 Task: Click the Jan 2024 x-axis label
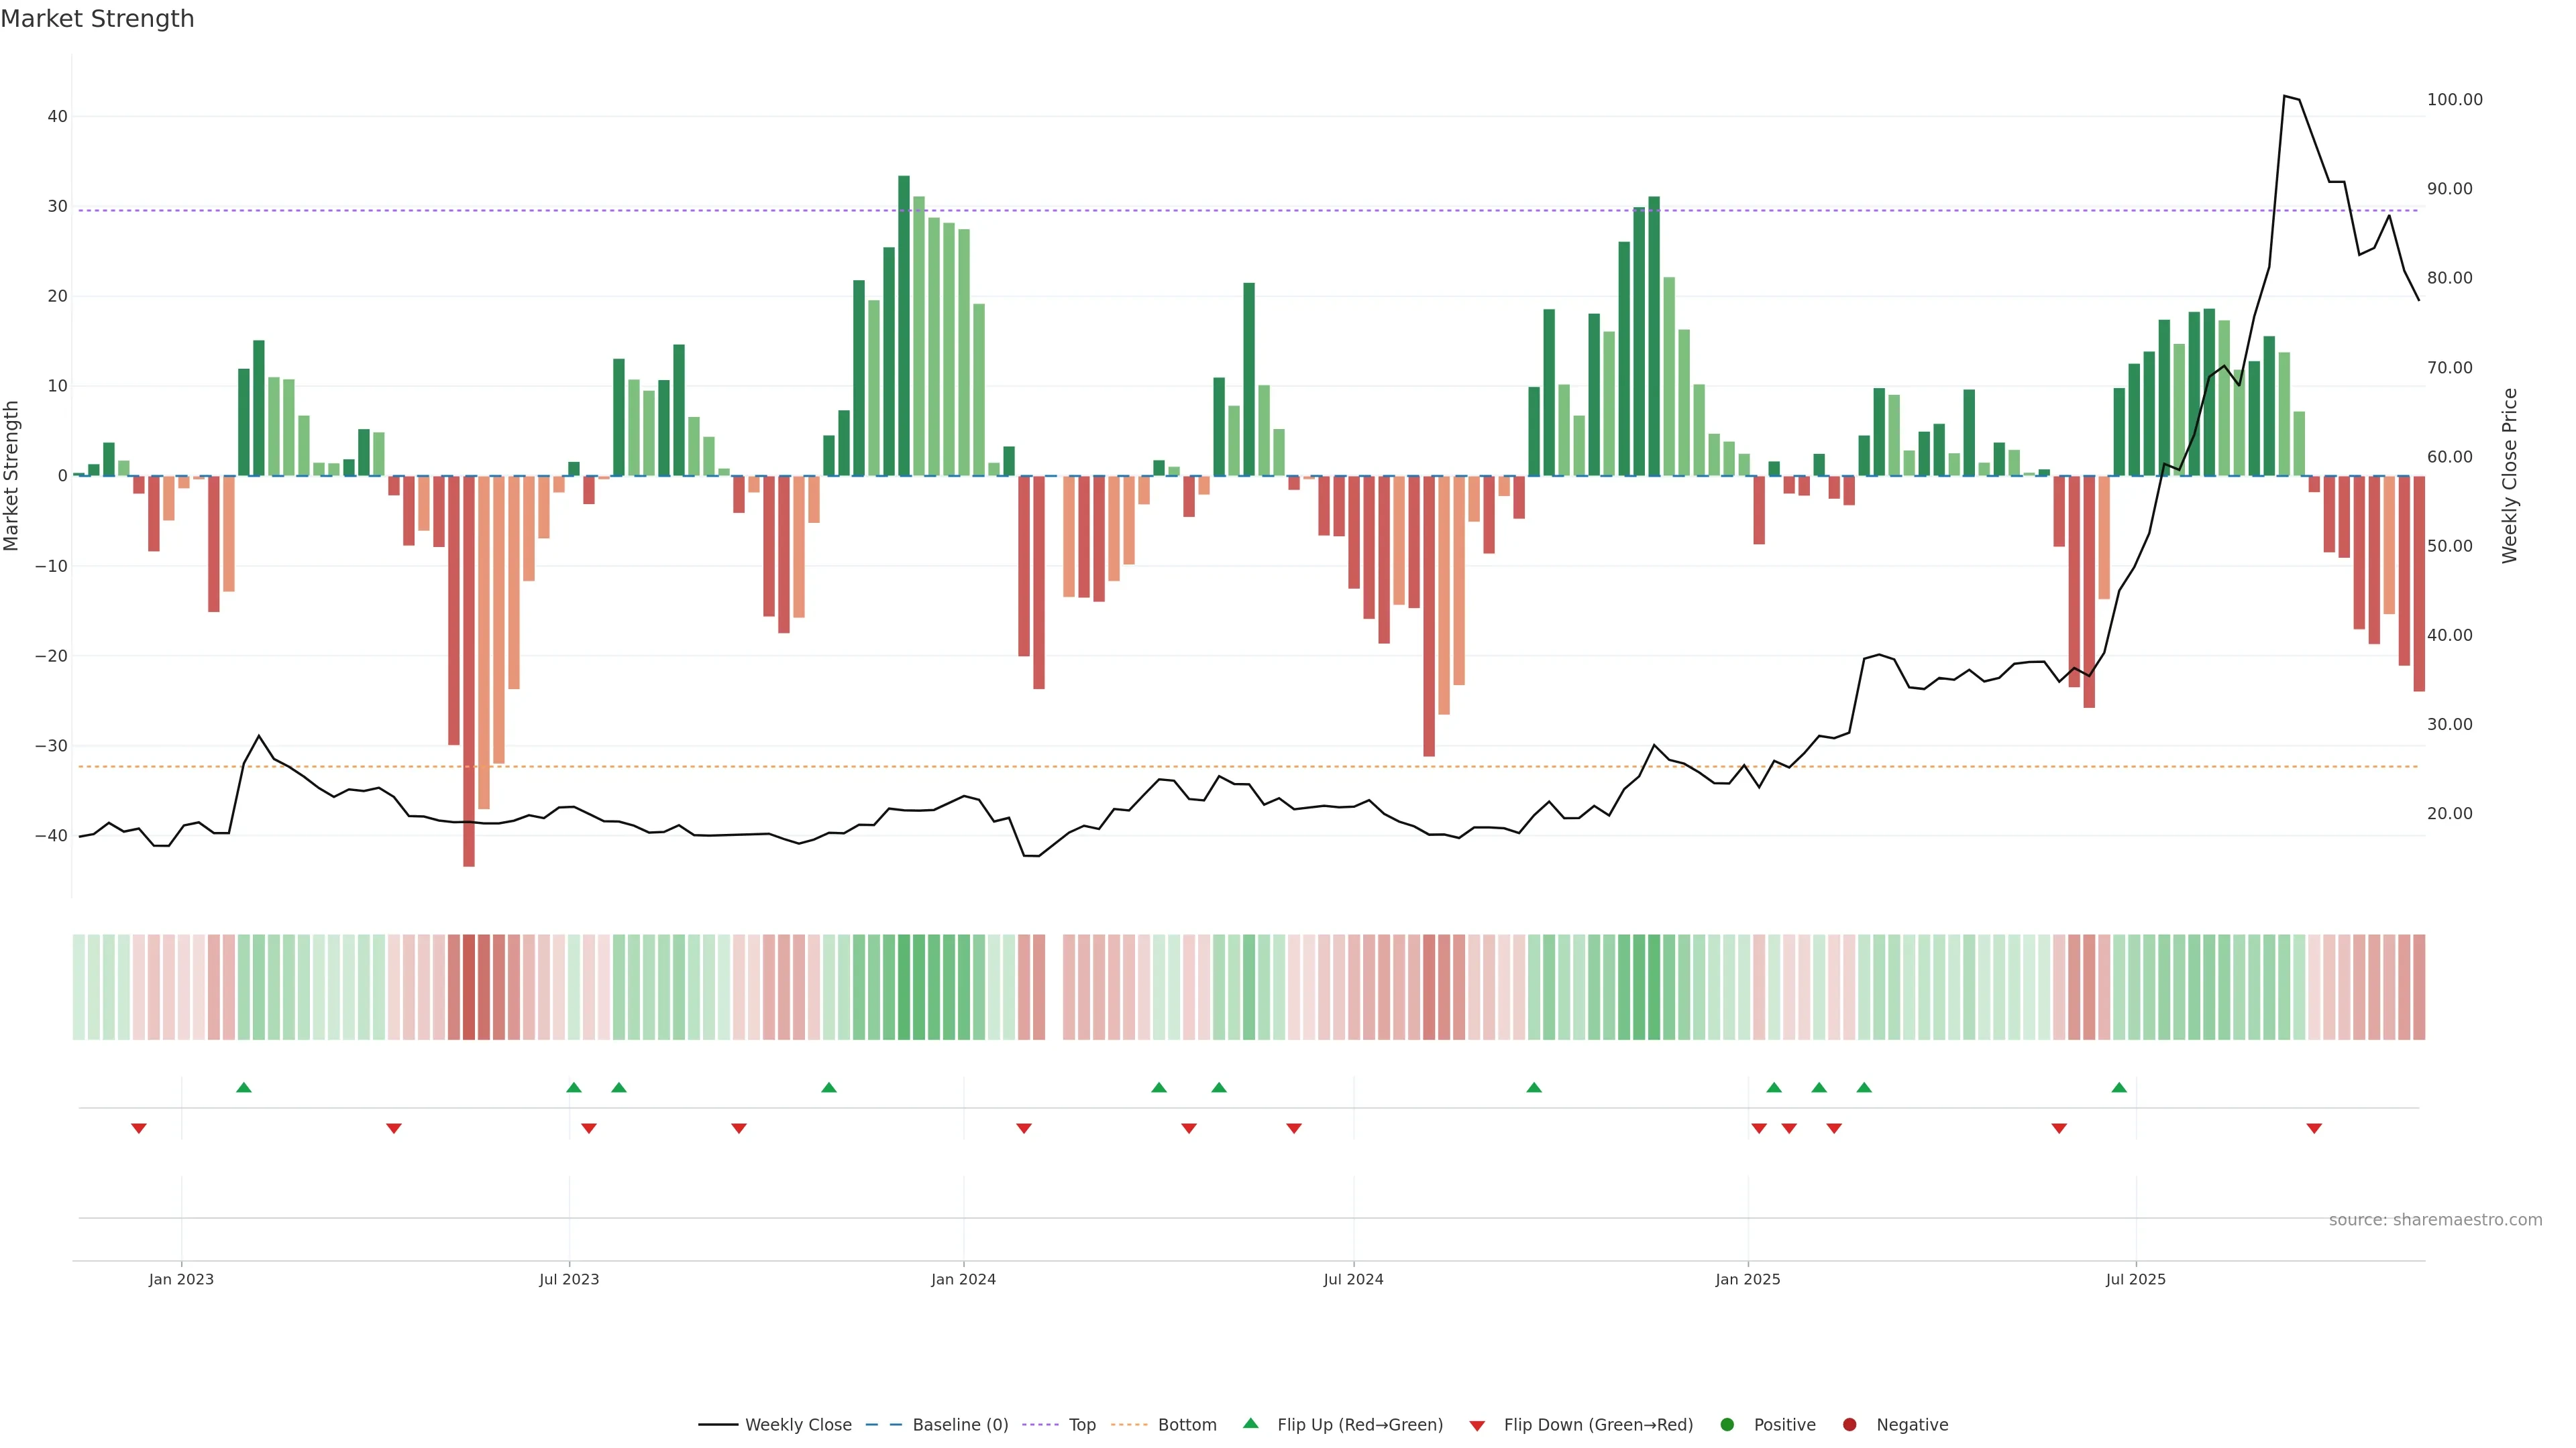click(x=963, y=1279)
